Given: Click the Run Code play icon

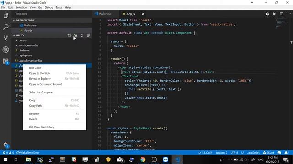Looking at the screenshot, I should 274,14.
